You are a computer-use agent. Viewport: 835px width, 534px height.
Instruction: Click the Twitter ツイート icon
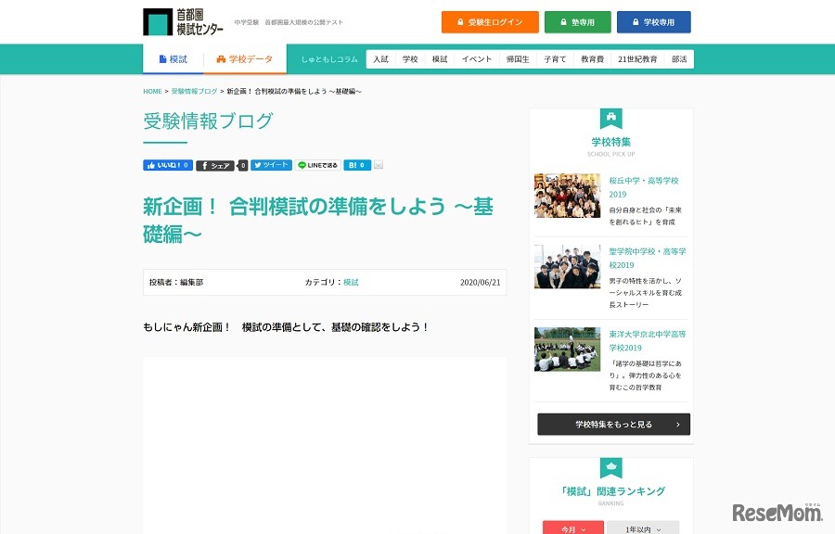tap(273, 165)
